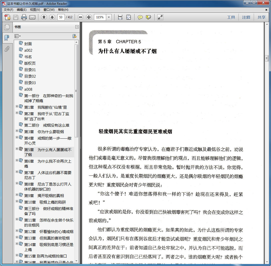
Task: Zoom in with plus button
Action: click(89, 17)
